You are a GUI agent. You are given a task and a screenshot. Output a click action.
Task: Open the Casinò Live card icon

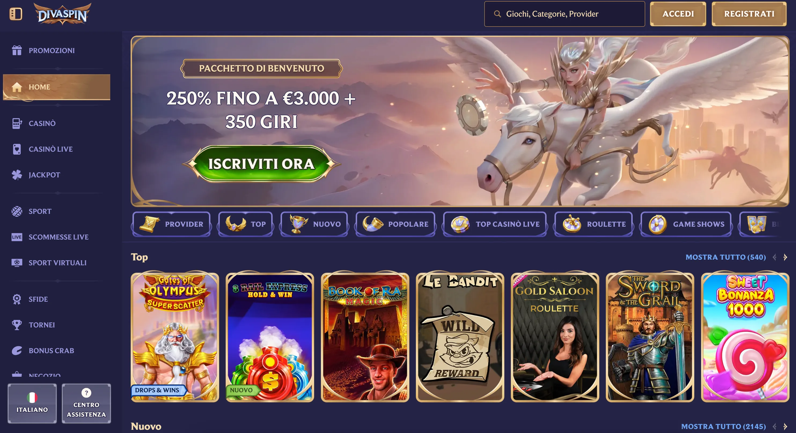17,149
